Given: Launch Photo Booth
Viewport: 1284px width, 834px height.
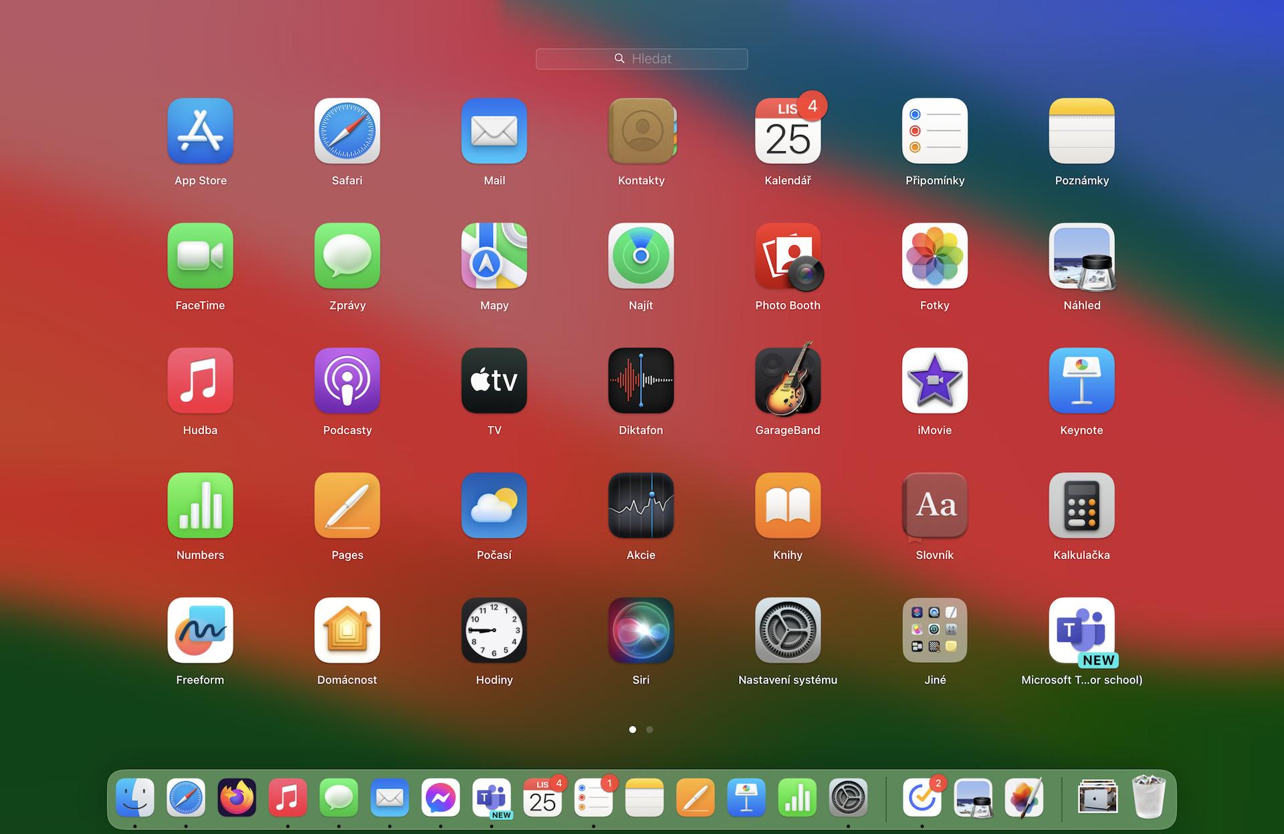Looking at the screenshot, I should pos(788,256).
